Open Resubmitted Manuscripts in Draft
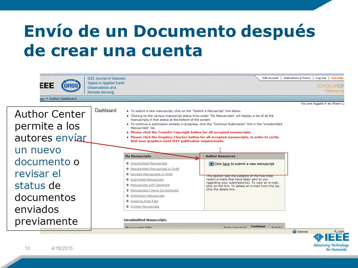 point(155,169)
